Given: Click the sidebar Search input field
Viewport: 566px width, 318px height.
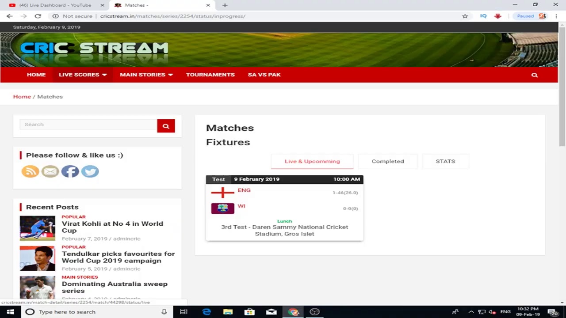Looking at the screenshot, I should (88, 125).
